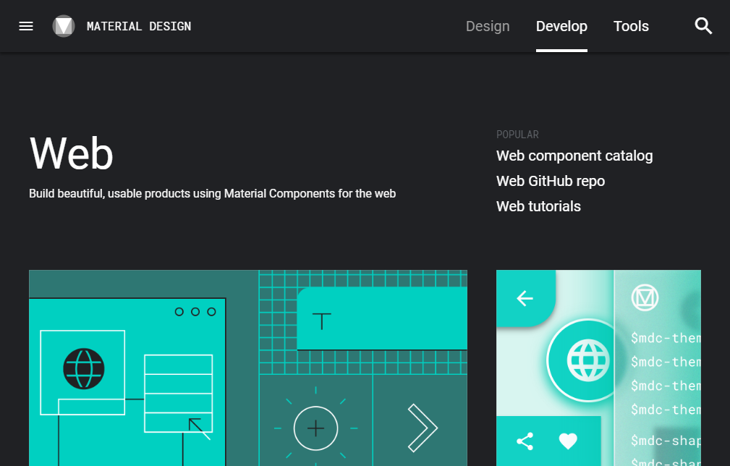This screenshot has width=730, height=466.
Task: Click the share icon in theming card
Action: 525,441
